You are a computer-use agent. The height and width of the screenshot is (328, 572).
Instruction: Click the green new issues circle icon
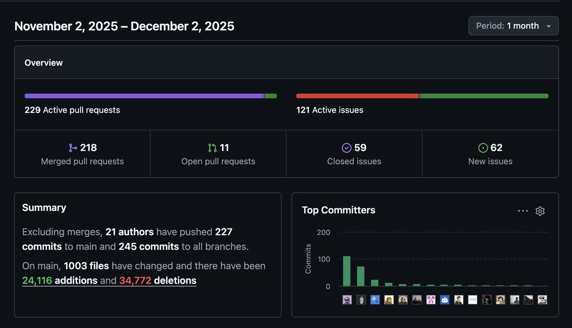click(483, 148)
